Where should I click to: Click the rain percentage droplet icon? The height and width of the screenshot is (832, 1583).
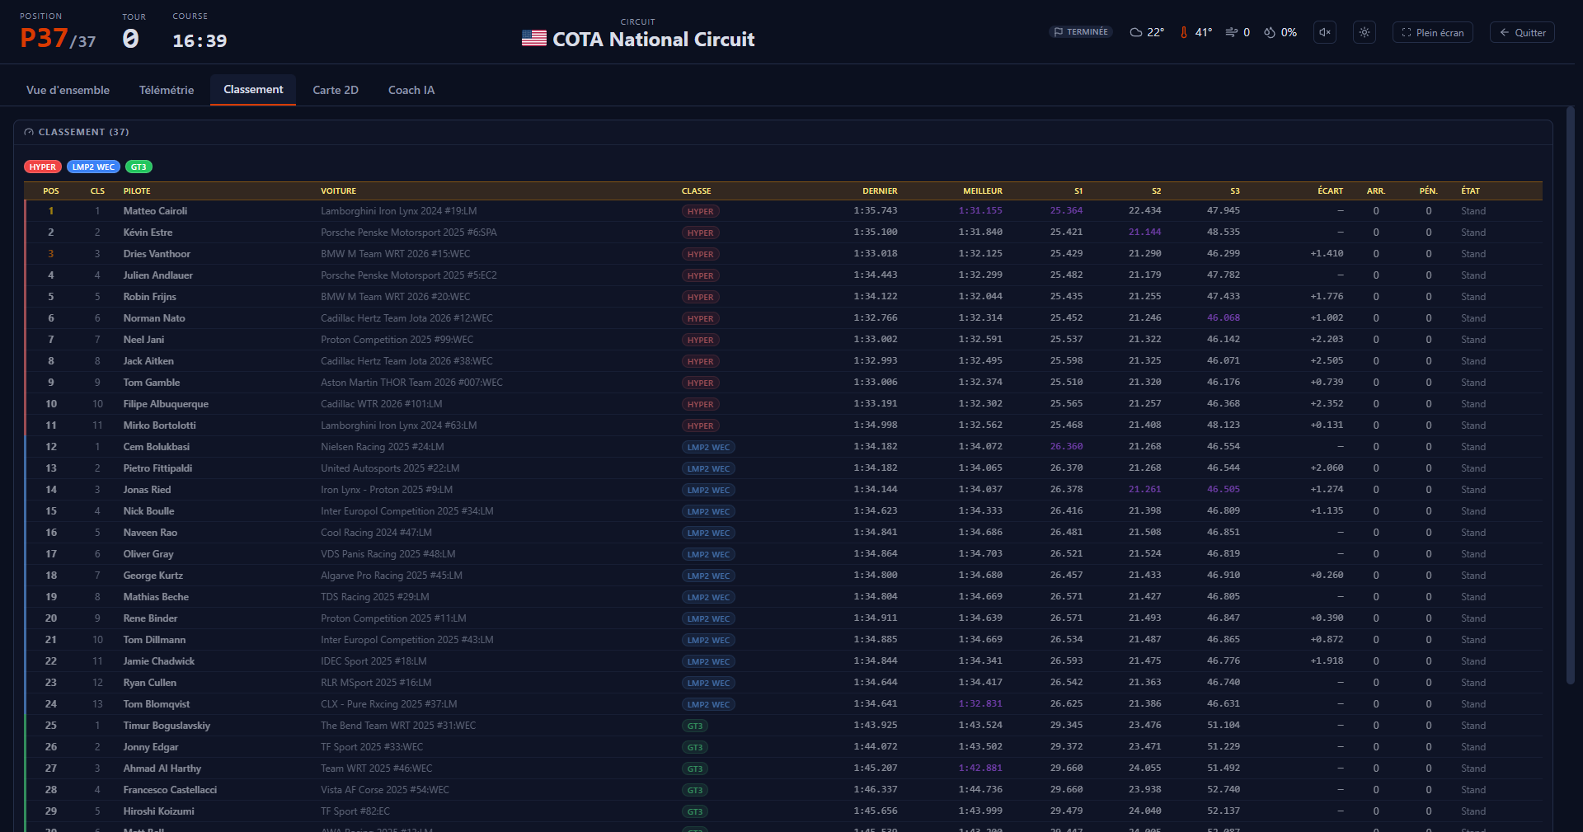tap(1270, 33)
